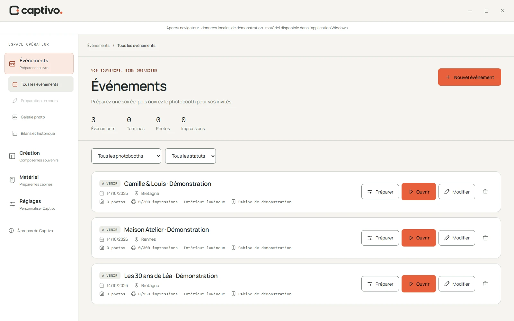Click Ouvrir for Maison Atelier
The height and width of the screenshot is (321, 514).
pos(419,238)
